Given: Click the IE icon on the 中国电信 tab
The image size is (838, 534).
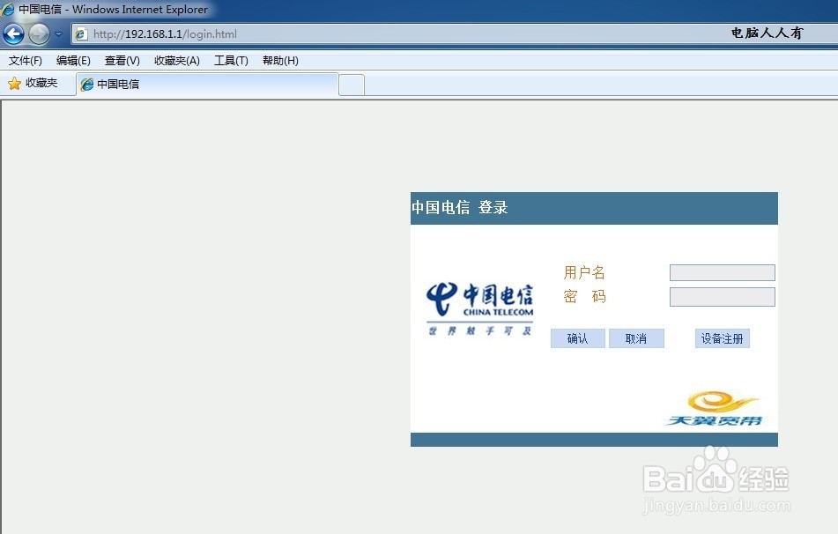Looking at the screenshot, I should tap(86, 84).
